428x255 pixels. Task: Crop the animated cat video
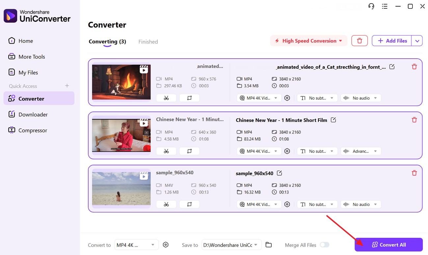189,98
